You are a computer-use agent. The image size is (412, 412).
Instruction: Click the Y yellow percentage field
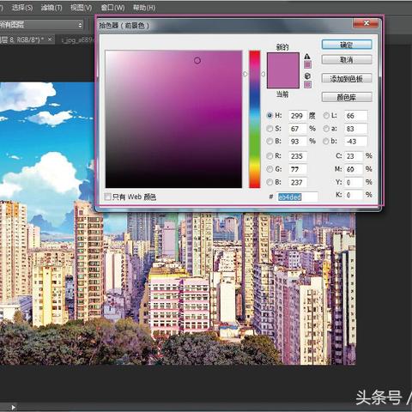(x=354, y=182)
